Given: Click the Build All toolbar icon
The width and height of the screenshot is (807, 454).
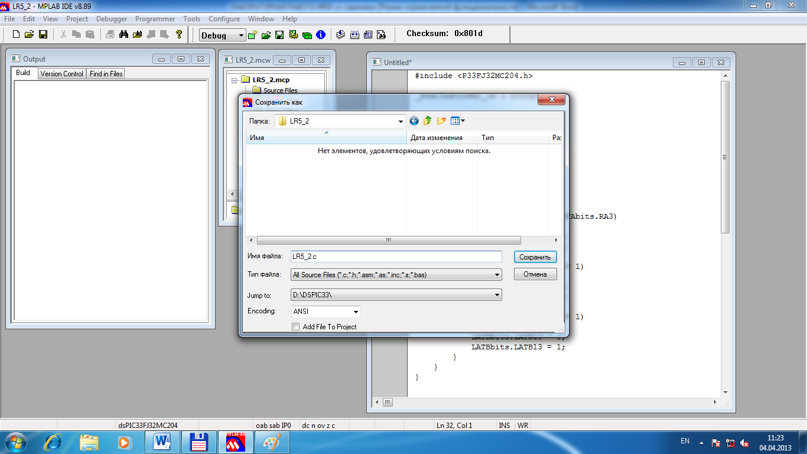Looking at the screenshot, I should click(354, 35).
